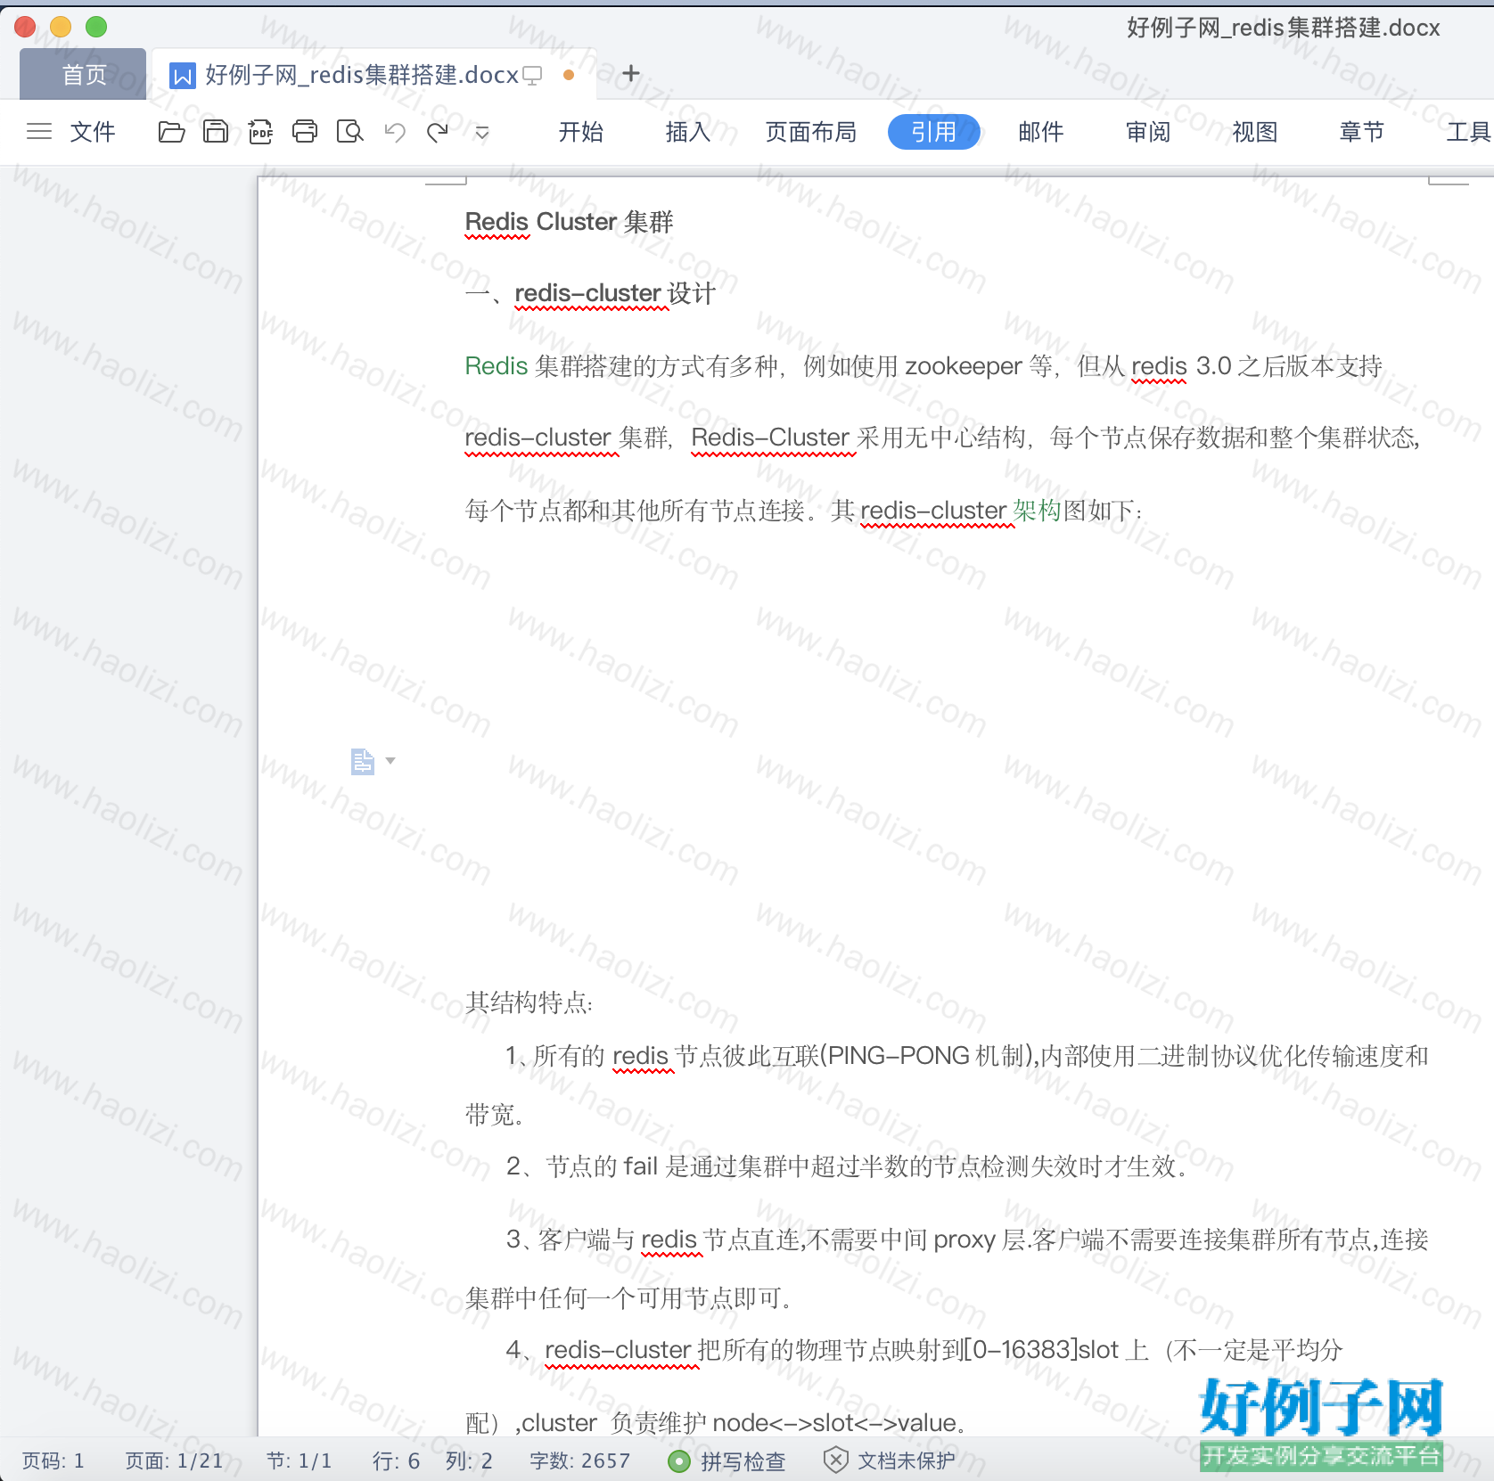The height and width of the screenshot is (1481, 1494).
Task: Go to the 首页 tab
Action: pos(84,74)
